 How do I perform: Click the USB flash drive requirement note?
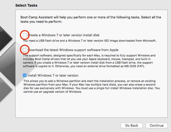[89, 40]
